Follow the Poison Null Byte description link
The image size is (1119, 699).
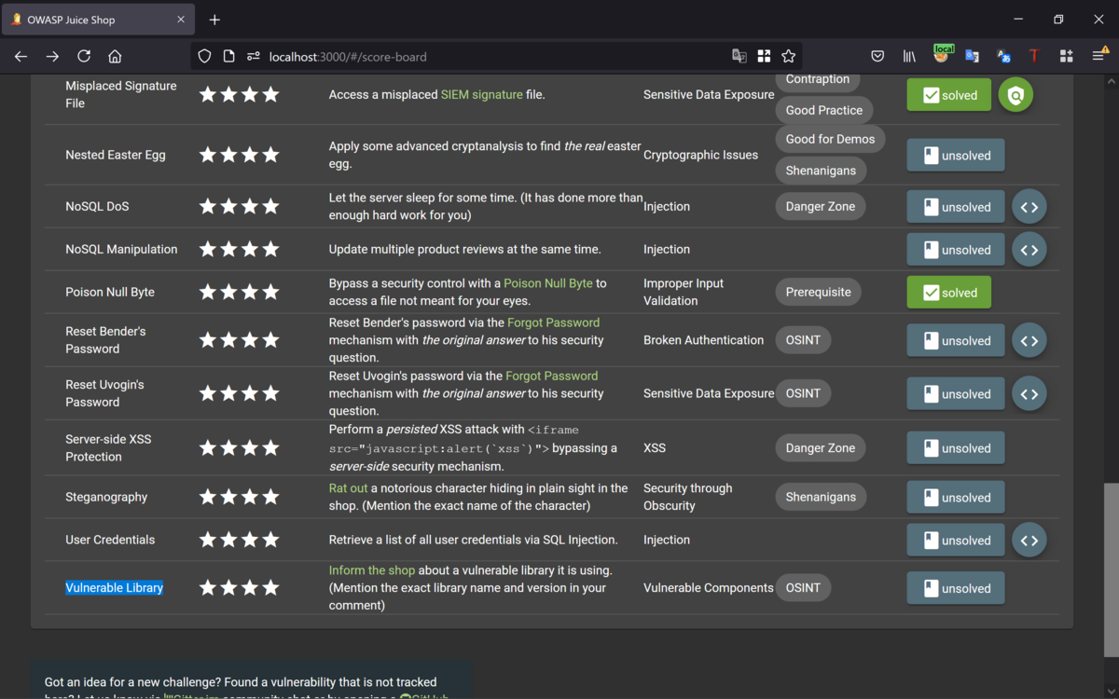point(548,283)
